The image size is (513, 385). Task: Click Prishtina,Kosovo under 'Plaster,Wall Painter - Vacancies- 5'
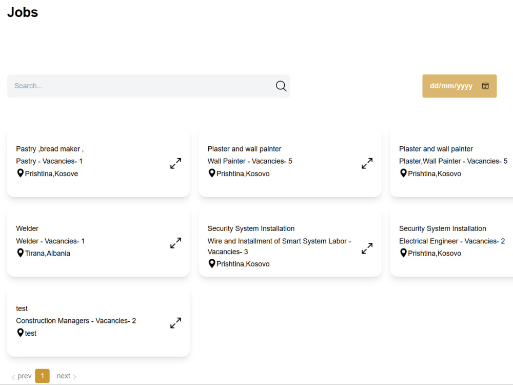click(435, 174)
